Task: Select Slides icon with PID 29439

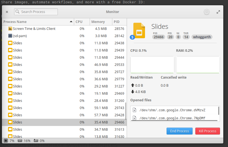Action: (10, 50)
